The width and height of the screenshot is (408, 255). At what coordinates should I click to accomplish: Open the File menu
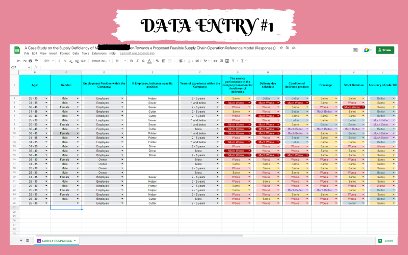click(x=27, y=54)
